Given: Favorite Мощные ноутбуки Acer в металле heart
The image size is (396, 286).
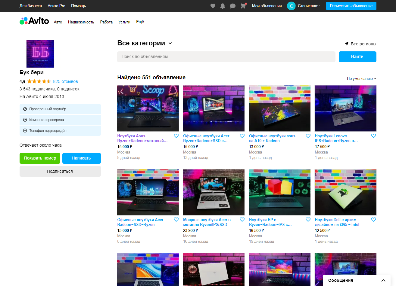Looking at the screenshot, I should (x=242, y=220).
